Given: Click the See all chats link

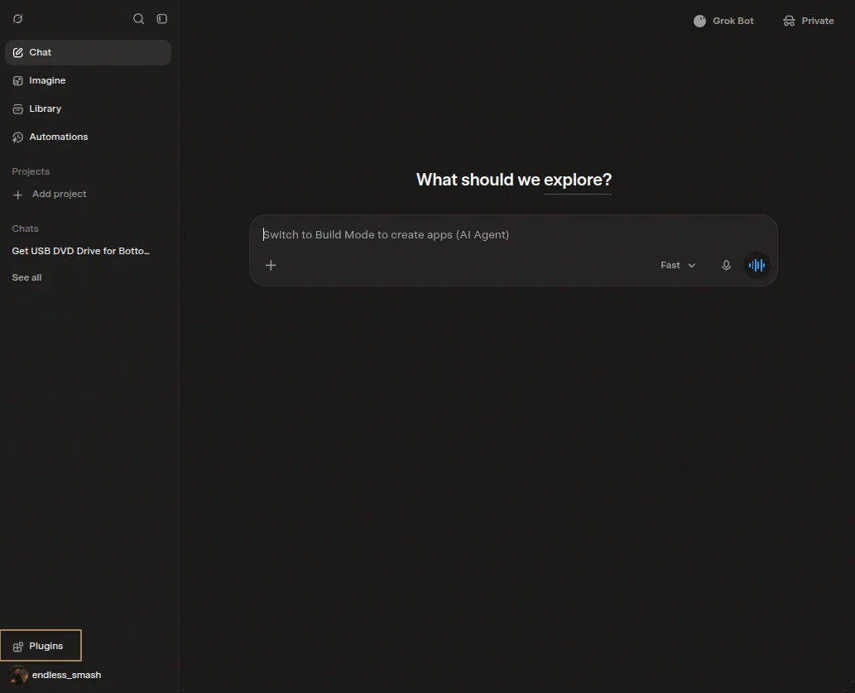Looking at the screenshot, I should tap(26, 277).
